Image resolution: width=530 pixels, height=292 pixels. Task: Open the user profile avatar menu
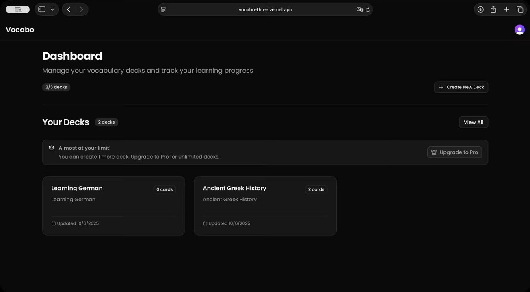pos(519,30)
